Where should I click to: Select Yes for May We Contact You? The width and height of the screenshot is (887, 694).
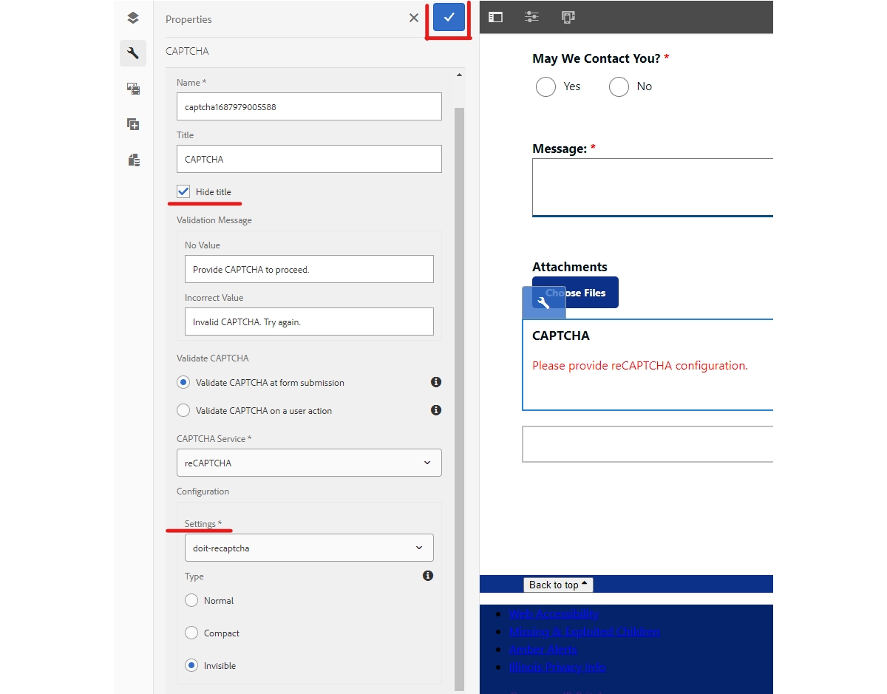click(x=546, y=86)
